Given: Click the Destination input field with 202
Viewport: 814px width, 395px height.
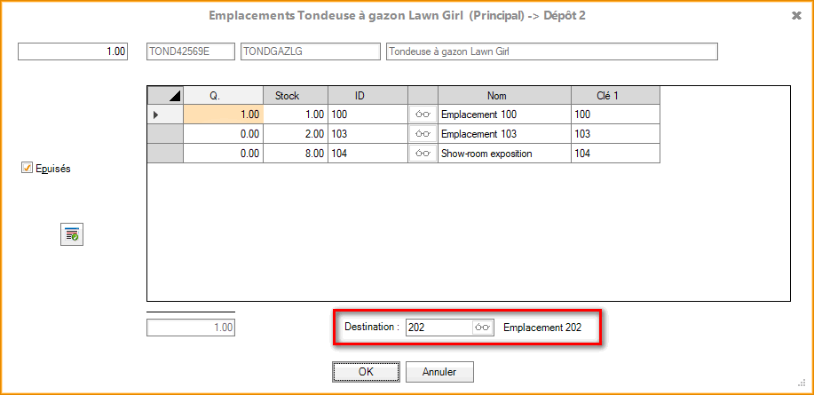Looking at the screenshot, I should pos(439,328).
